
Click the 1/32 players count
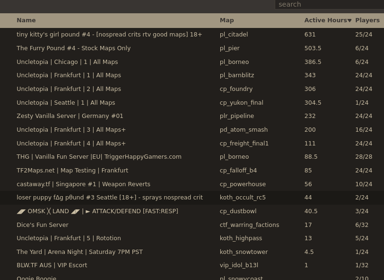tap(362, 265)
